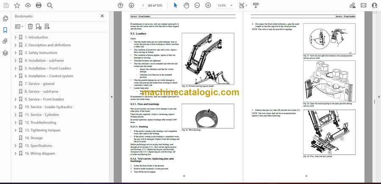
Task: Click the worn bushings figure
Action: pyautogui.click(x=208, y=116)
